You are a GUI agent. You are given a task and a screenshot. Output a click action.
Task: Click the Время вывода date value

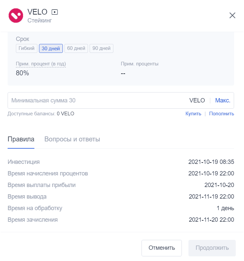[x=211, y=197]
